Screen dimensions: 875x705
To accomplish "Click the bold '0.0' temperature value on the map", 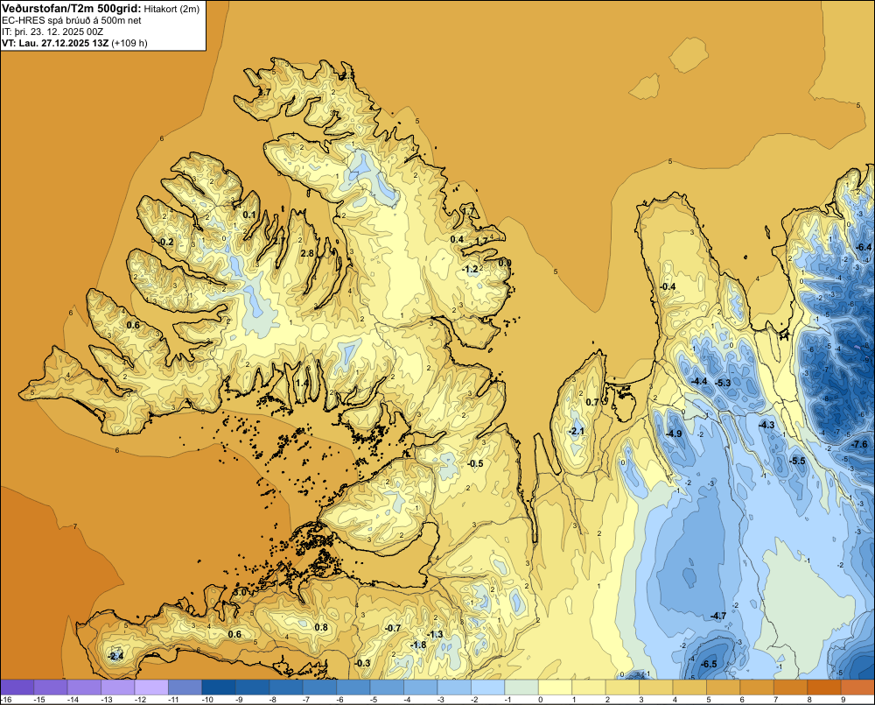I will [x=505, y=263].
